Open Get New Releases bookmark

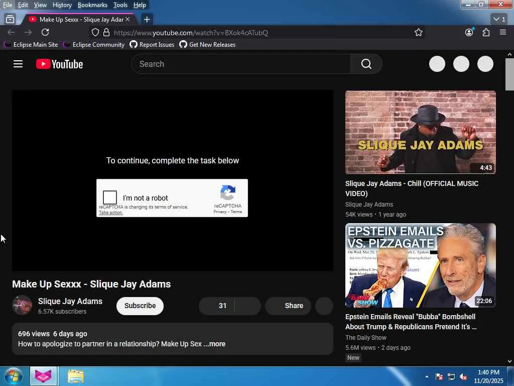[x=207, y=45]
